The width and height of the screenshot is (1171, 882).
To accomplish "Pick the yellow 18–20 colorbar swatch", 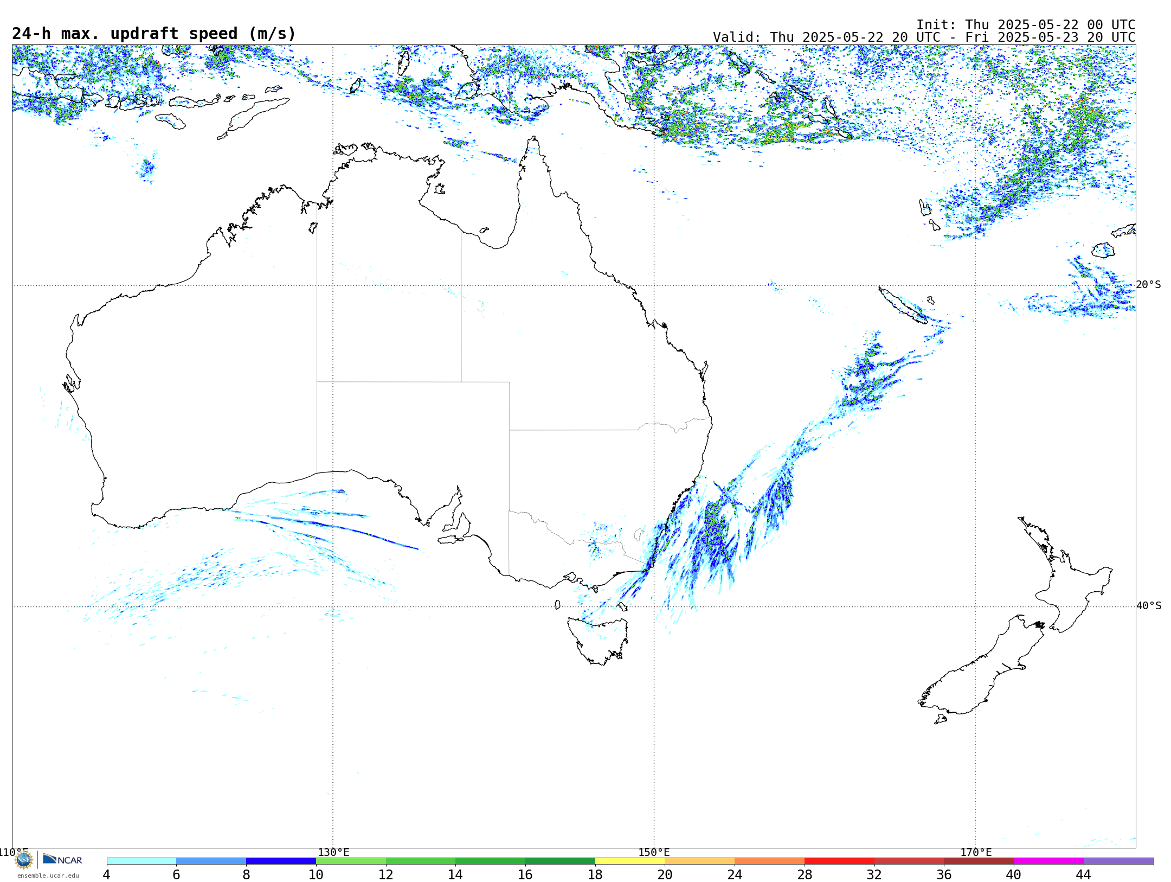I will click(630, 861).
